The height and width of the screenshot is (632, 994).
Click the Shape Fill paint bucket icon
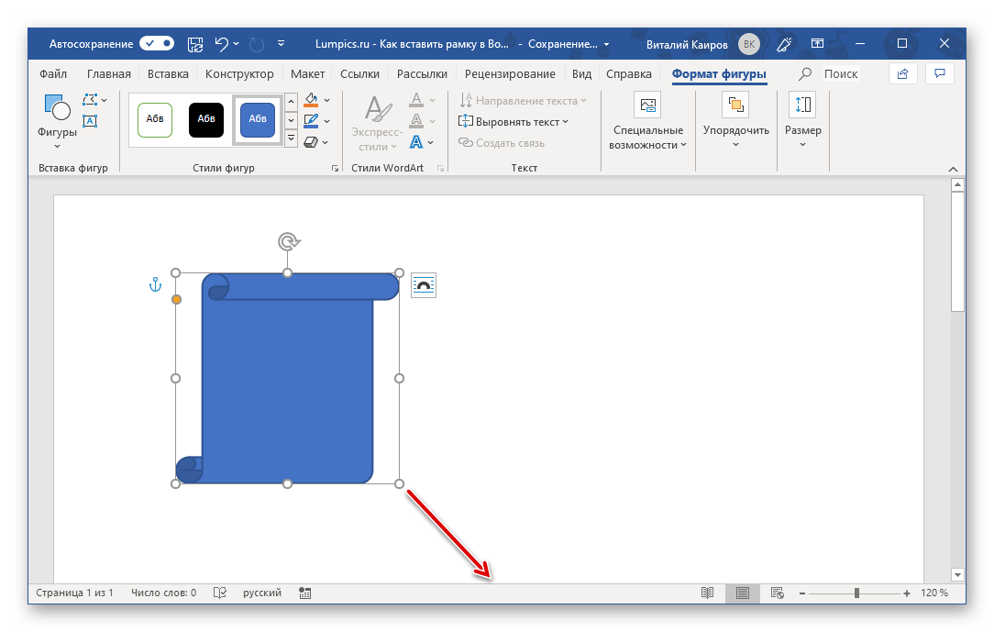pos(312,99)
